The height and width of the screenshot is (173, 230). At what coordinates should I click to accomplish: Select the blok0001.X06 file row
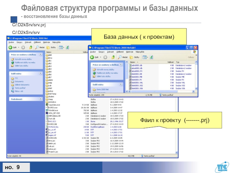pos(162,89)
